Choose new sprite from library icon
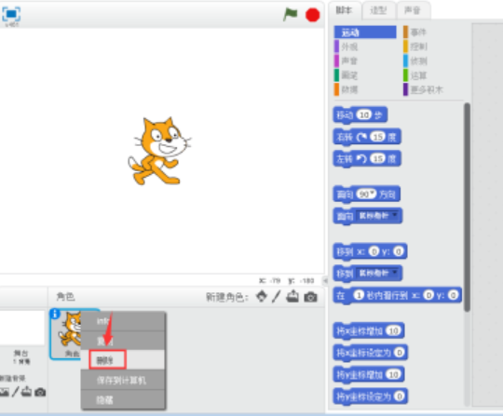The width and height of the screenshot is (503, 416). point(262,297)
